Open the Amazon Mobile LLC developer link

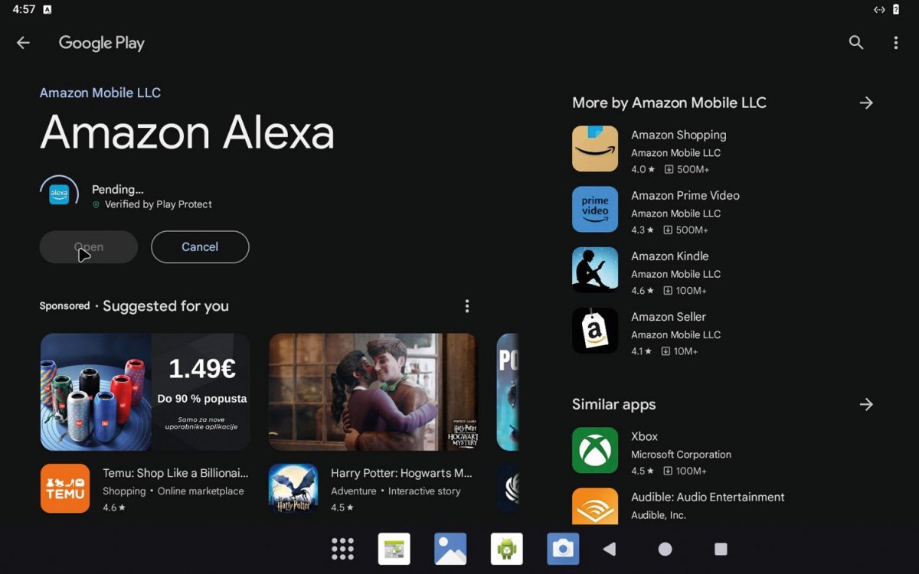point(100,93)
